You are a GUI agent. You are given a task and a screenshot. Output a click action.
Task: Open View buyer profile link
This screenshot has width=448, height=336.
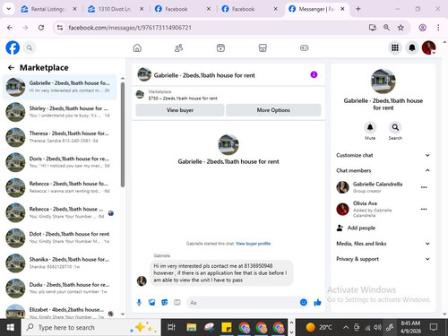(x=253, y=244)
